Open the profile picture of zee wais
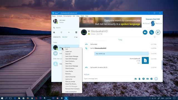The image size is (178, 100). click(55, 21)
